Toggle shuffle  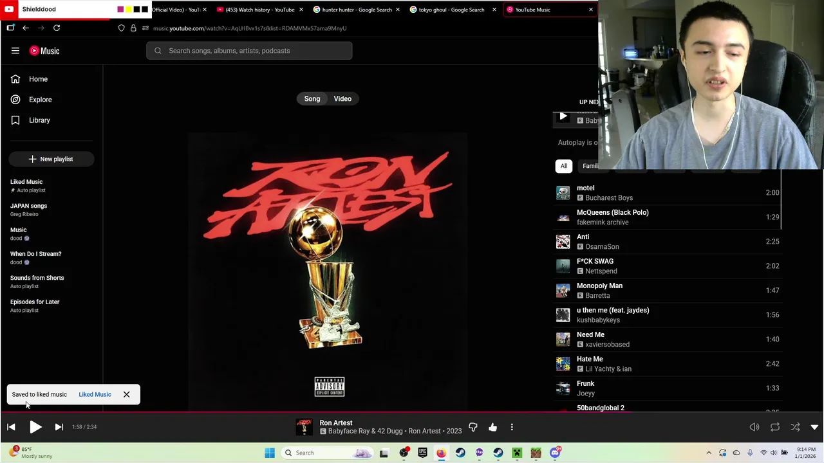pos(796,427)
